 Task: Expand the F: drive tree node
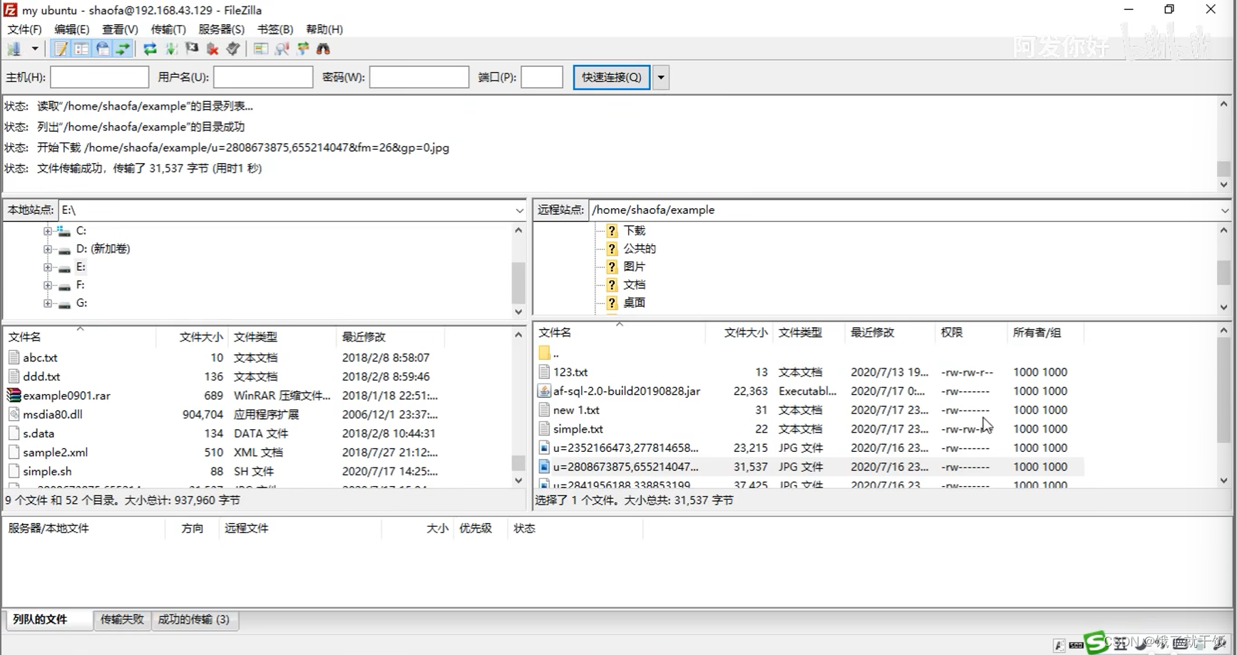tap(47, 285)
